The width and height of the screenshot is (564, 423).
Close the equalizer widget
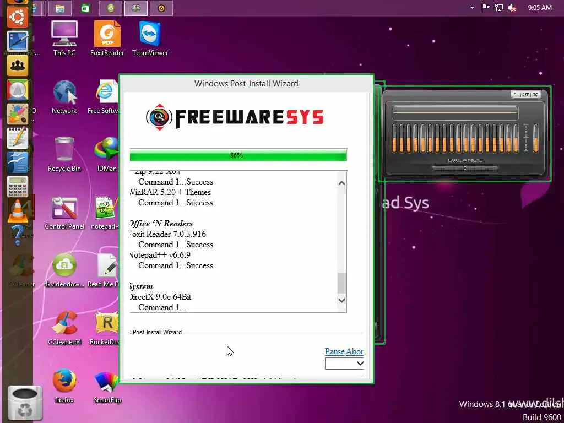(x=535, y=95)
